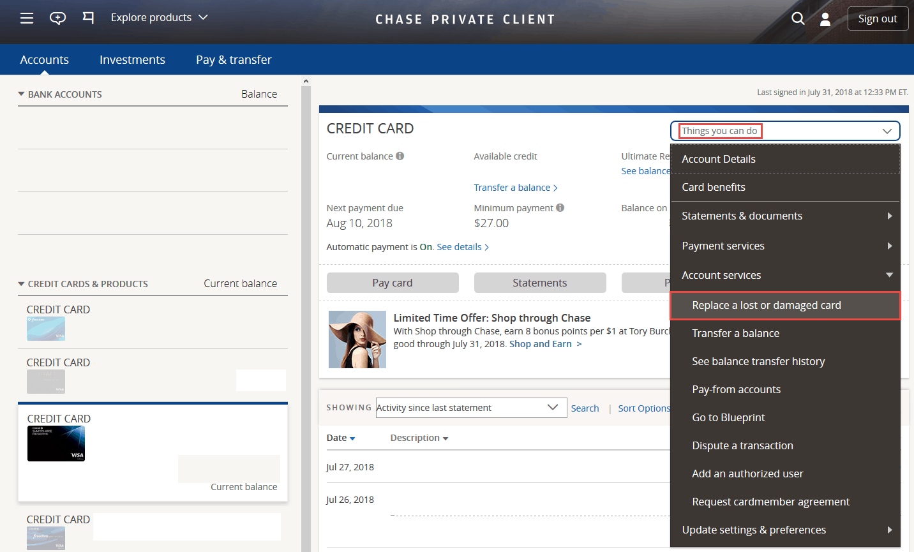Select the first light-blue credit card image
The image size is (914, 552).
click(46, 329)
